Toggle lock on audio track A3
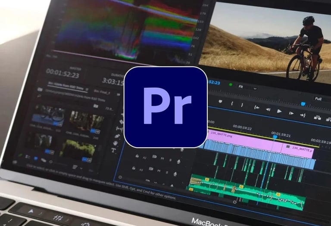Image resolution: width=331 pixels, height=226 pixels. tap(134, 168)
